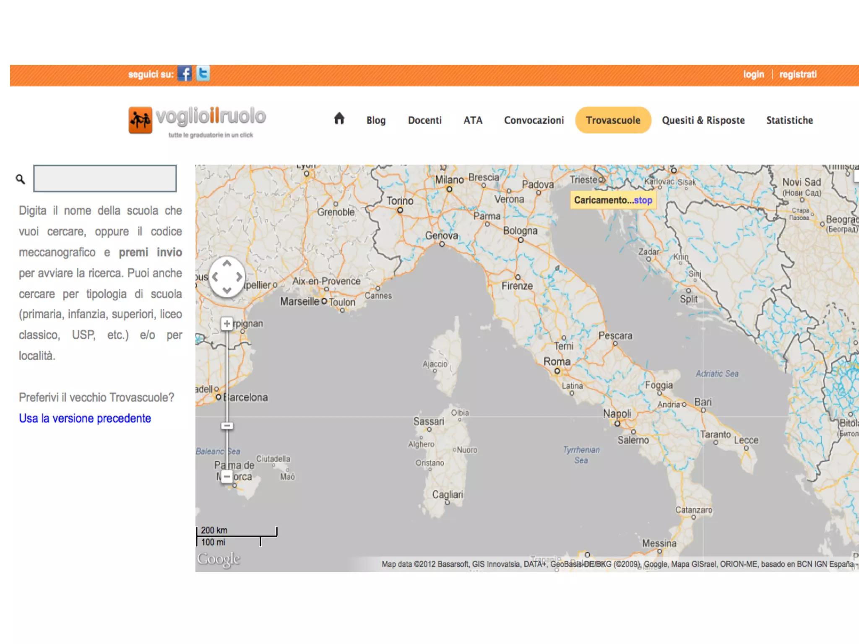859x644 pixels.
Task: Click the Bari city label
Action: click(703, 402)
